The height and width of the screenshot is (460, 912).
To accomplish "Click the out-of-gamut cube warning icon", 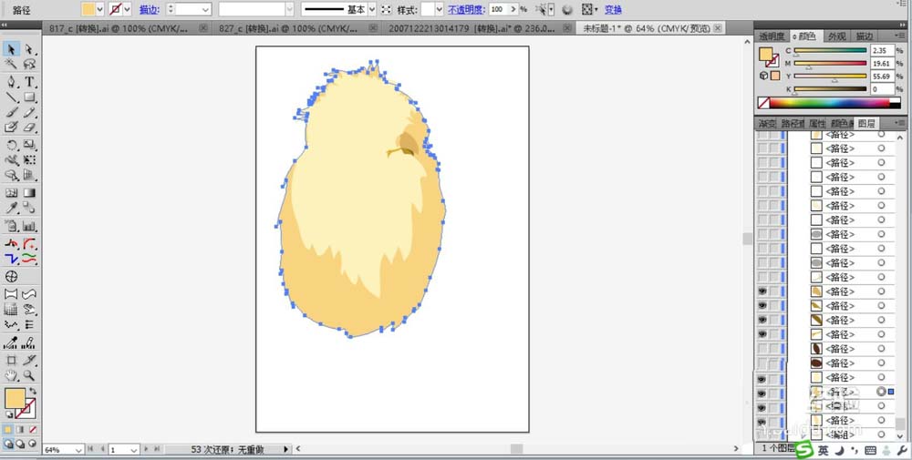I will tap(763, 76).
